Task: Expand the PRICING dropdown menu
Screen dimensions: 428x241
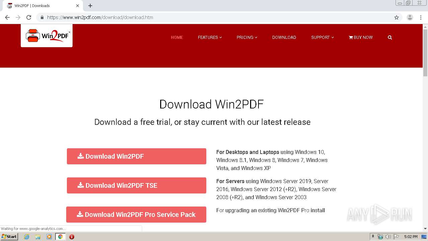Action: click(247, 37)
